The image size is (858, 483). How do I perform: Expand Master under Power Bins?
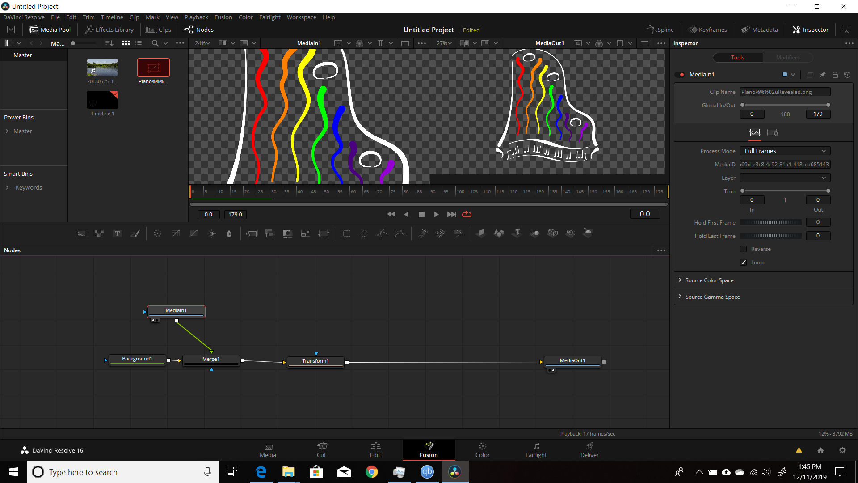[x=7, y=131]
